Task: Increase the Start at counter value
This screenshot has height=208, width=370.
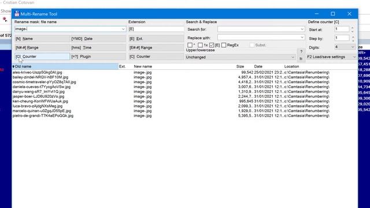Action: (x=352, y=28)
